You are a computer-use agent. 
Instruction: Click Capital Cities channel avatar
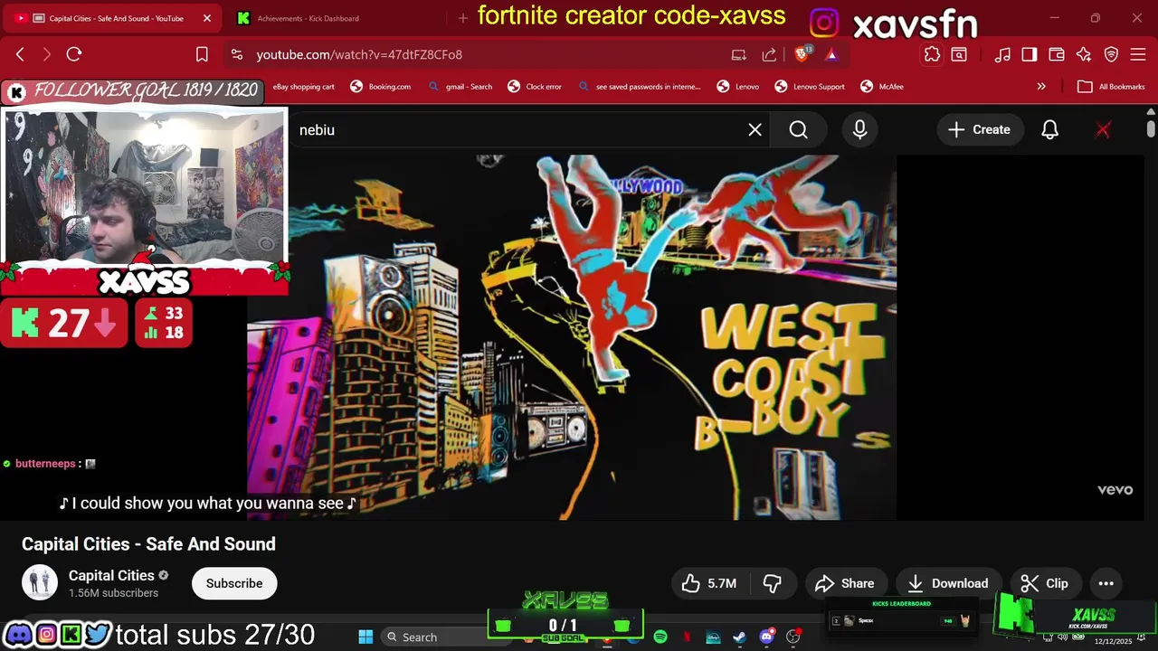point(40,583)
